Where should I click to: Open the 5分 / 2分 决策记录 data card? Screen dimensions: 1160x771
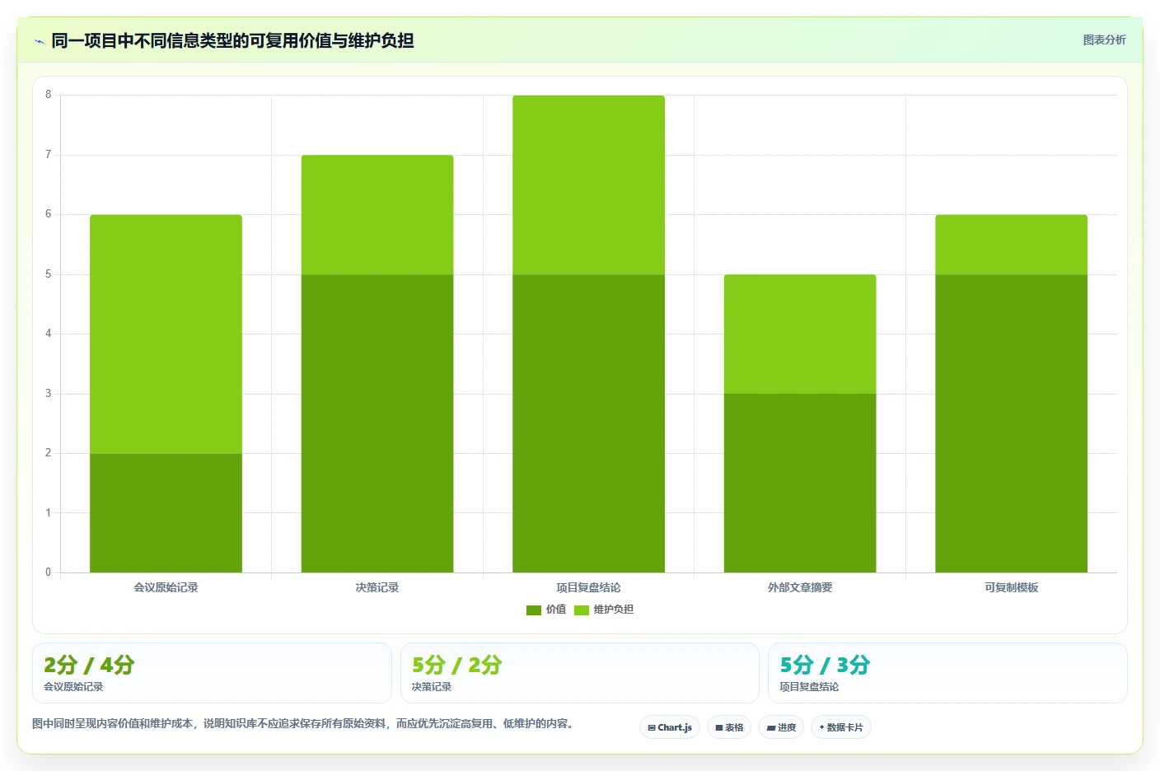click(580, 673)
